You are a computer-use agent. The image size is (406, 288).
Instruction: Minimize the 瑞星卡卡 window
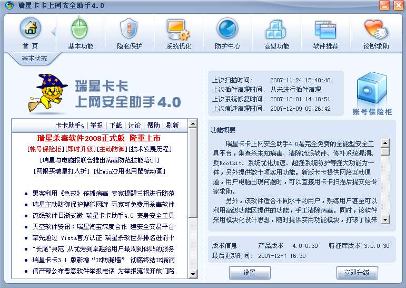pos(384,5)
